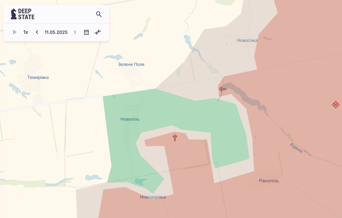
Task: Open the calendar date picker
Action: coord(86,32)
